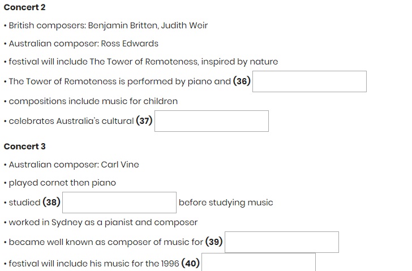Click the 'played cornet then piano' line
412x271 pixels.
(x=62, y=183)
